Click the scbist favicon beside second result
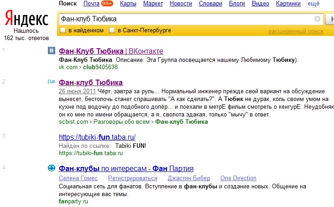 [x=52, y=82]
